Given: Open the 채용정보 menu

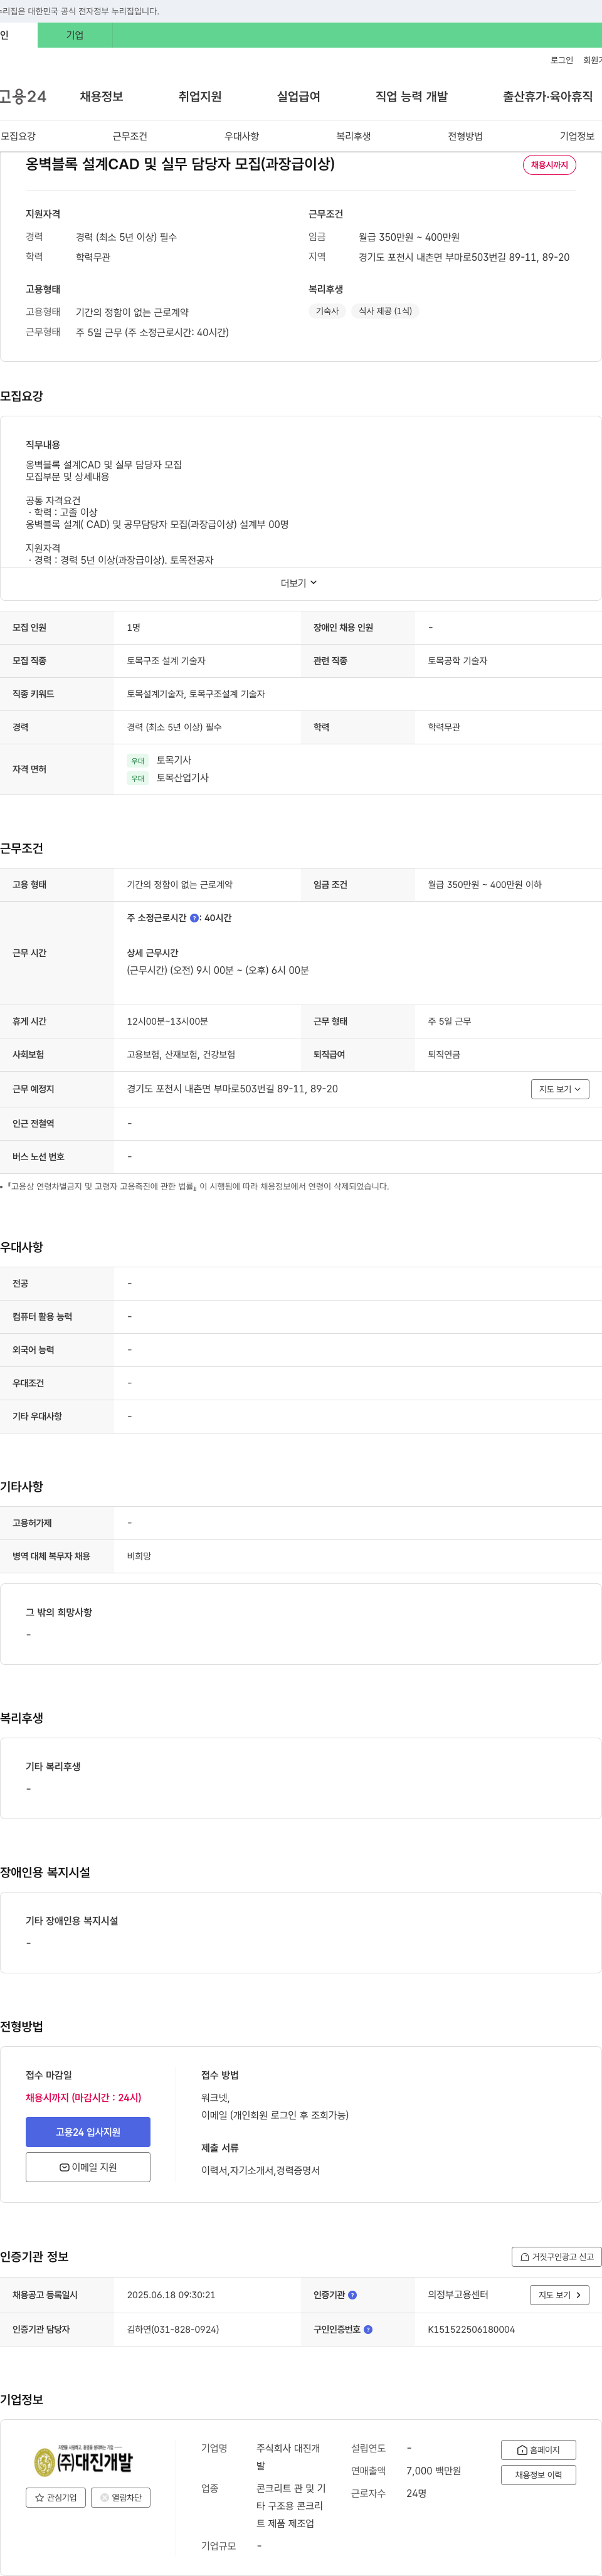Looking at the screenshot, I should [101, 97].
